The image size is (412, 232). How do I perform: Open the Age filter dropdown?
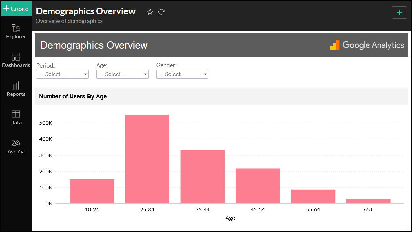coord(122,74)
